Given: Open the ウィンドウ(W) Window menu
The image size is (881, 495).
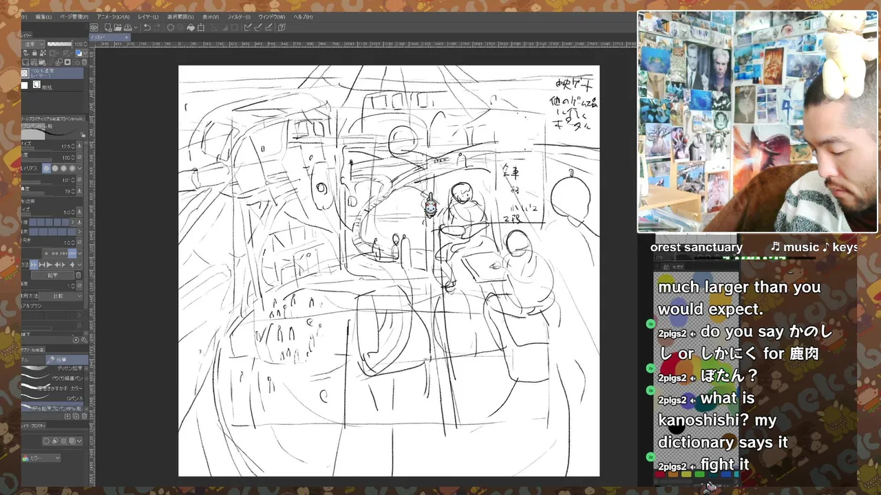Looking at the screenshot, I should pyautogui.click(x=272, y=16).
